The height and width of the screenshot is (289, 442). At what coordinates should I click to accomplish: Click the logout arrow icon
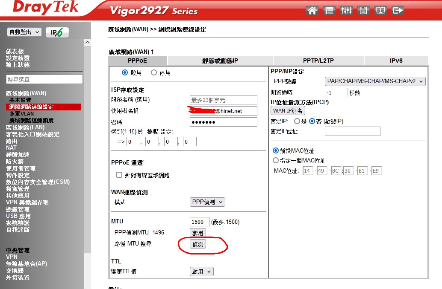pyautogui.click(x=398, y=11)
